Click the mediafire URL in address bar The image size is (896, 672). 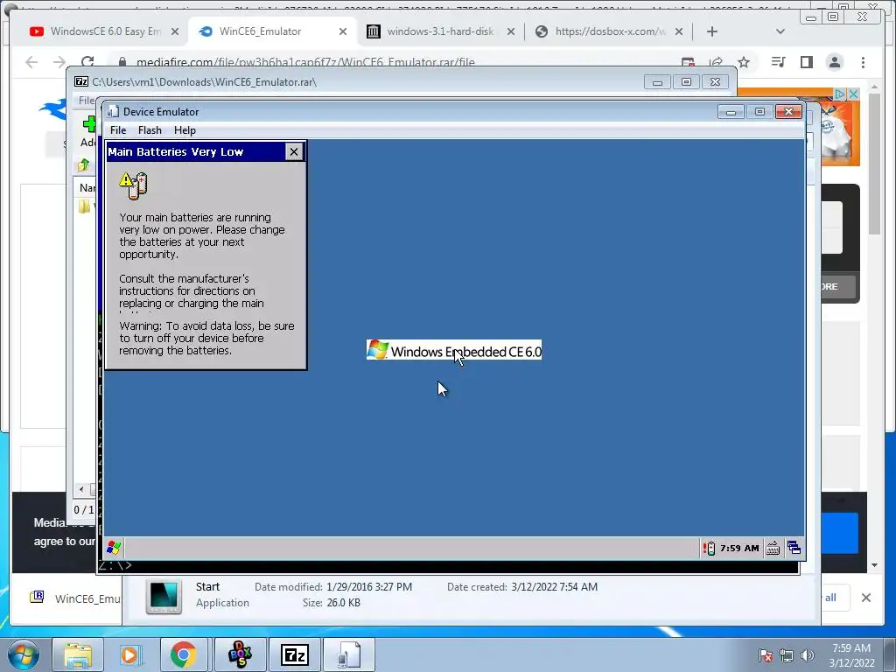point(305,62)
